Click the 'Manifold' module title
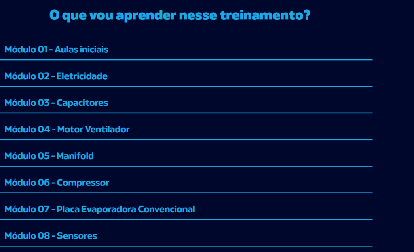 [75, 156]
